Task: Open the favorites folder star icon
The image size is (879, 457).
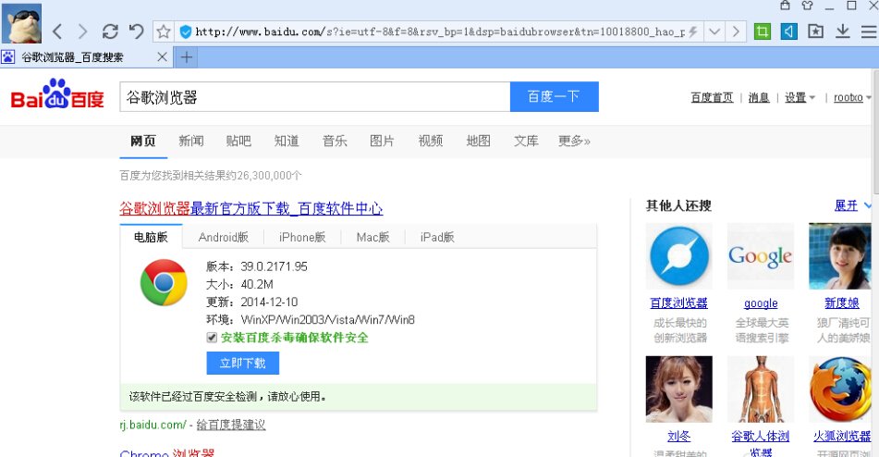Action: tap(815, 31)
